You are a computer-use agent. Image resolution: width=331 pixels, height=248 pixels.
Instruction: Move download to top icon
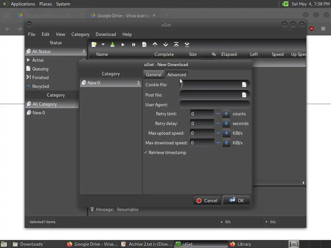pyautogui.click(x=176, y=45)
